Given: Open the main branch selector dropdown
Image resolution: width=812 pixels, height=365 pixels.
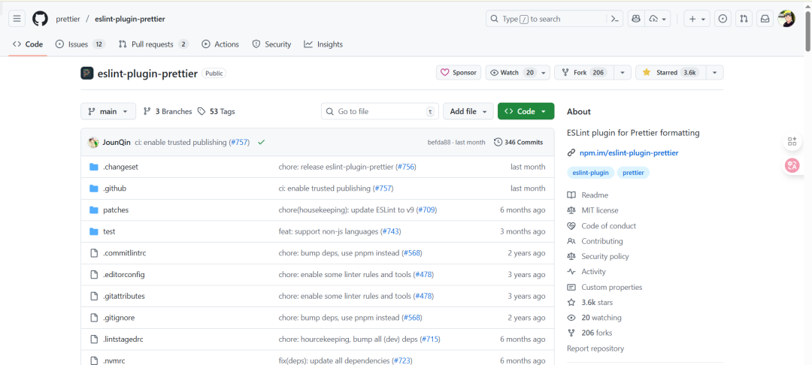Looking at the screenshot, I should [x=108, y=112].
